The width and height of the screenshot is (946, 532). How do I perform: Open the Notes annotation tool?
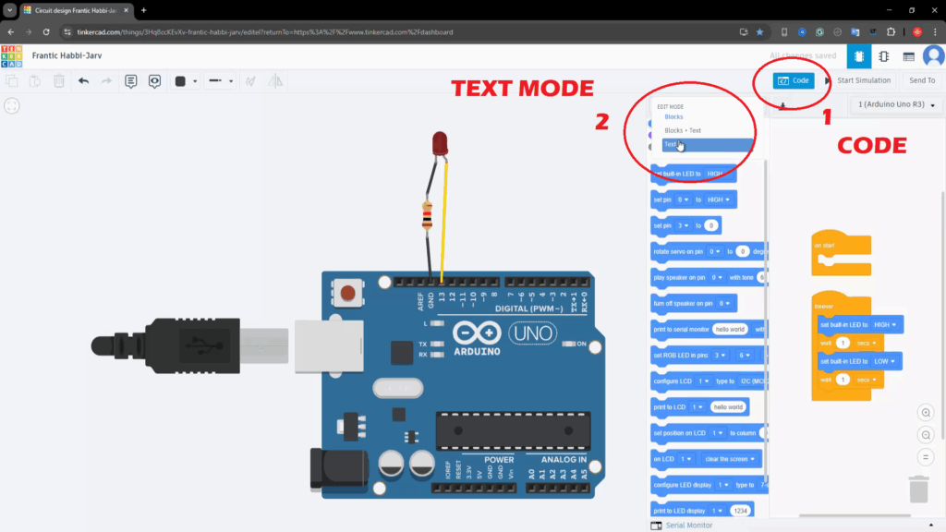click(x=131, y=81)
